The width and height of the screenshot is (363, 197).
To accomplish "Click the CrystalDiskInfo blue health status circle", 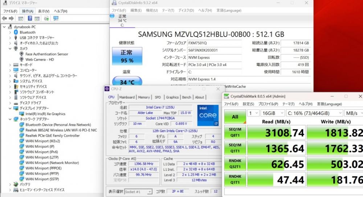I will (x=112, y=16).
